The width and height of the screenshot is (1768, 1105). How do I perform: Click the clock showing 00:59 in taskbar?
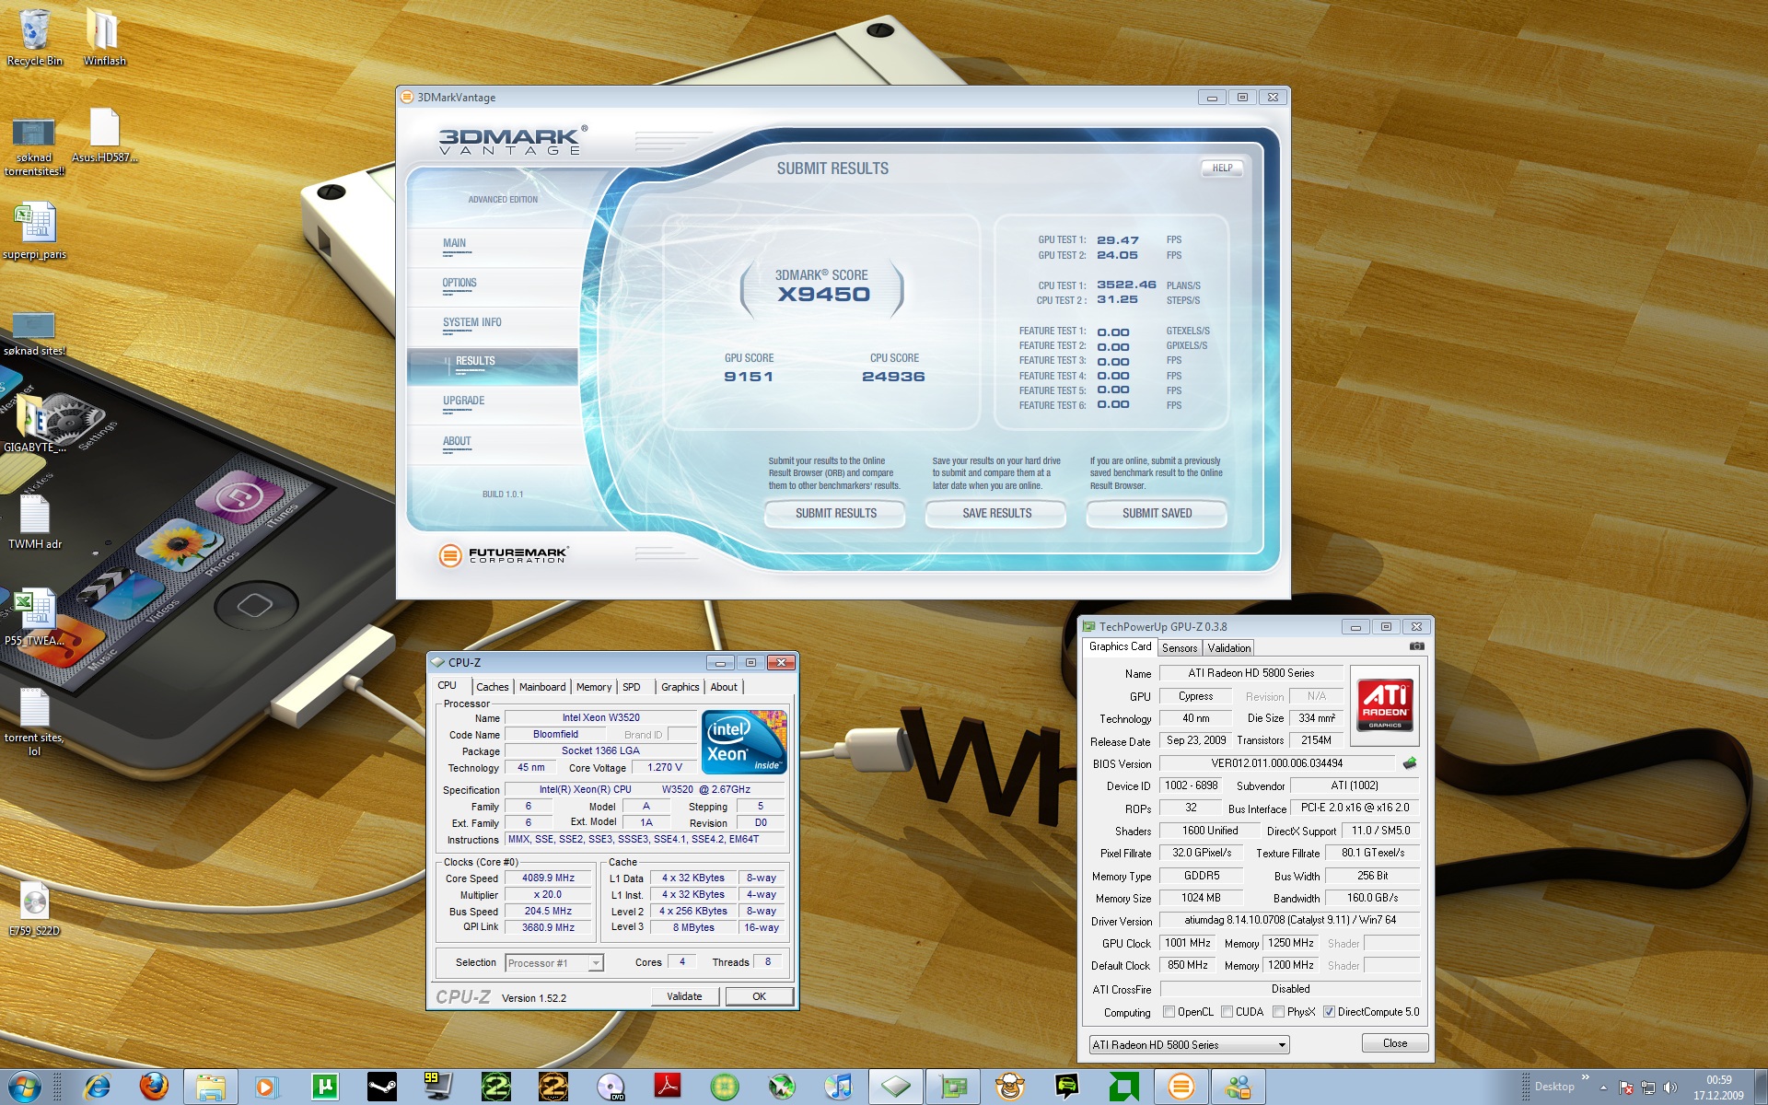tap(1718, 1080)
